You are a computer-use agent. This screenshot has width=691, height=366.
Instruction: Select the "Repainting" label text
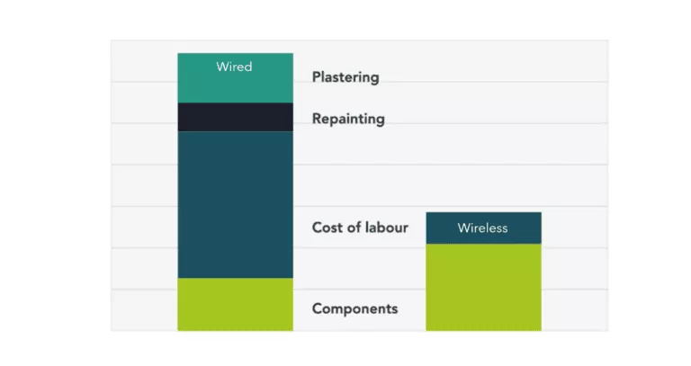[348, 119]
